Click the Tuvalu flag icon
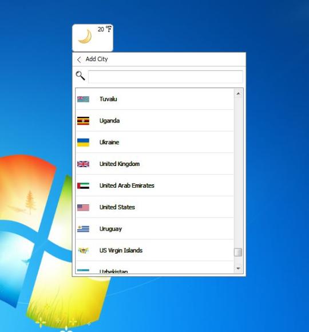The image size is (309, 332). coord(83,99)
